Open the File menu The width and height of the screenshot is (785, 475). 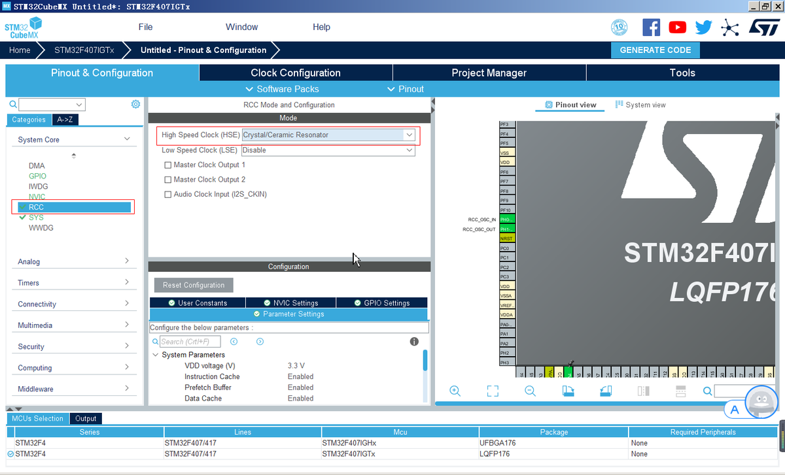(x=145, y=27)
